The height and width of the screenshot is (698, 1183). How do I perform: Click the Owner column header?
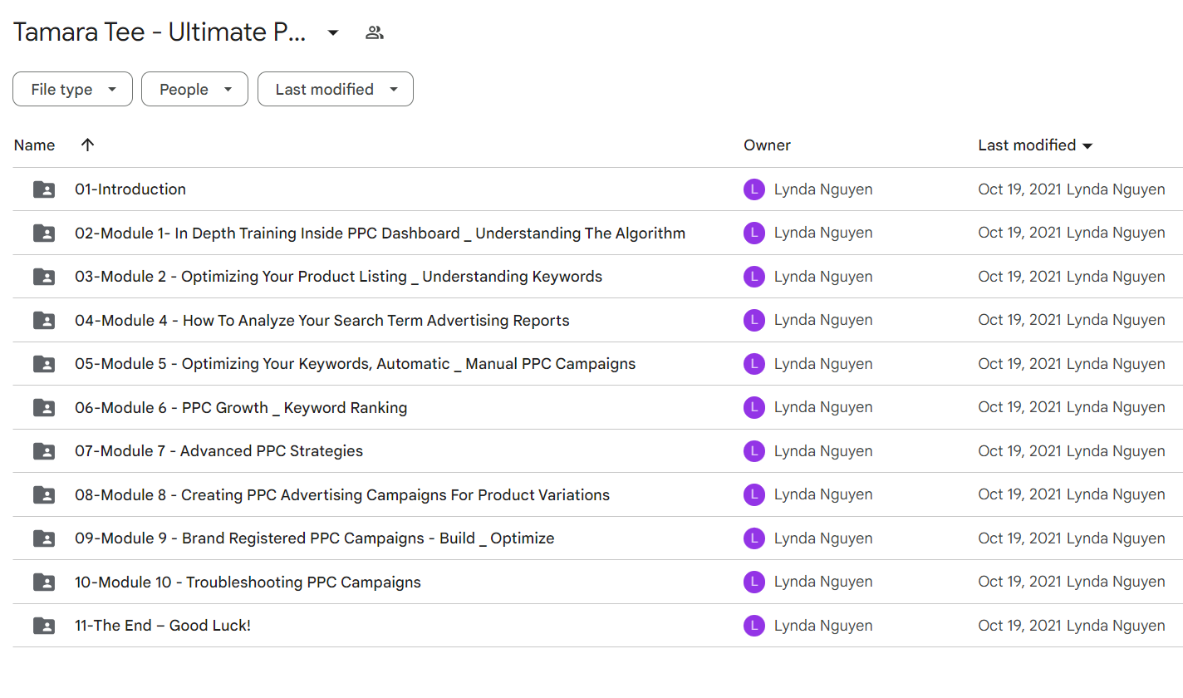pos(767,145)
